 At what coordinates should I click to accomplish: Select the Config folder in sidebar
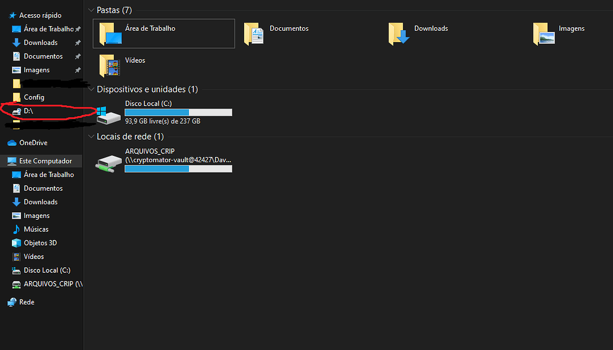(34, 97)
